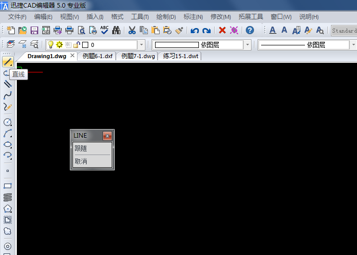Save drawing with the floppy disk icon

34,30
